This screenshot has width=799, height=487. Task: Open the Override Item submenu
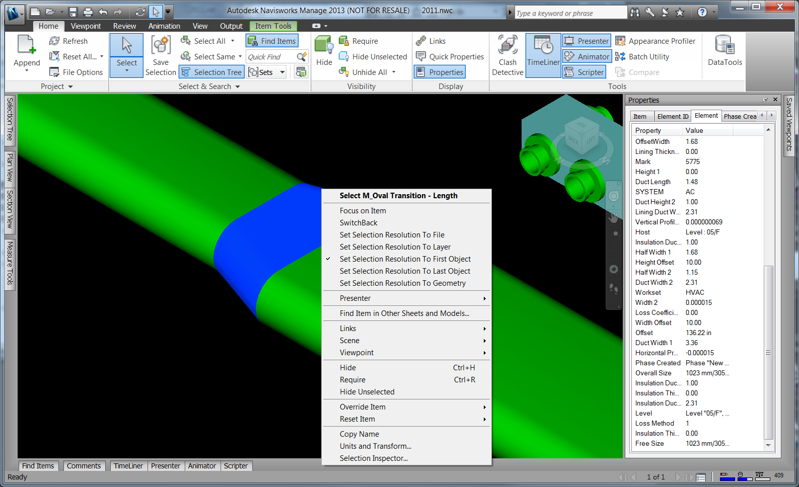click(x=407, y=407)
